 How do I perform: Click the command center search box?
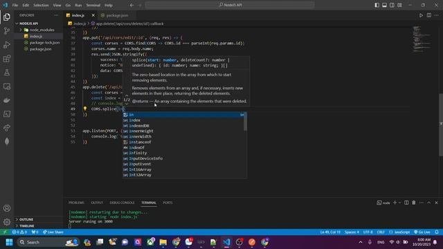pyautogui.click(x=230, y=5)
